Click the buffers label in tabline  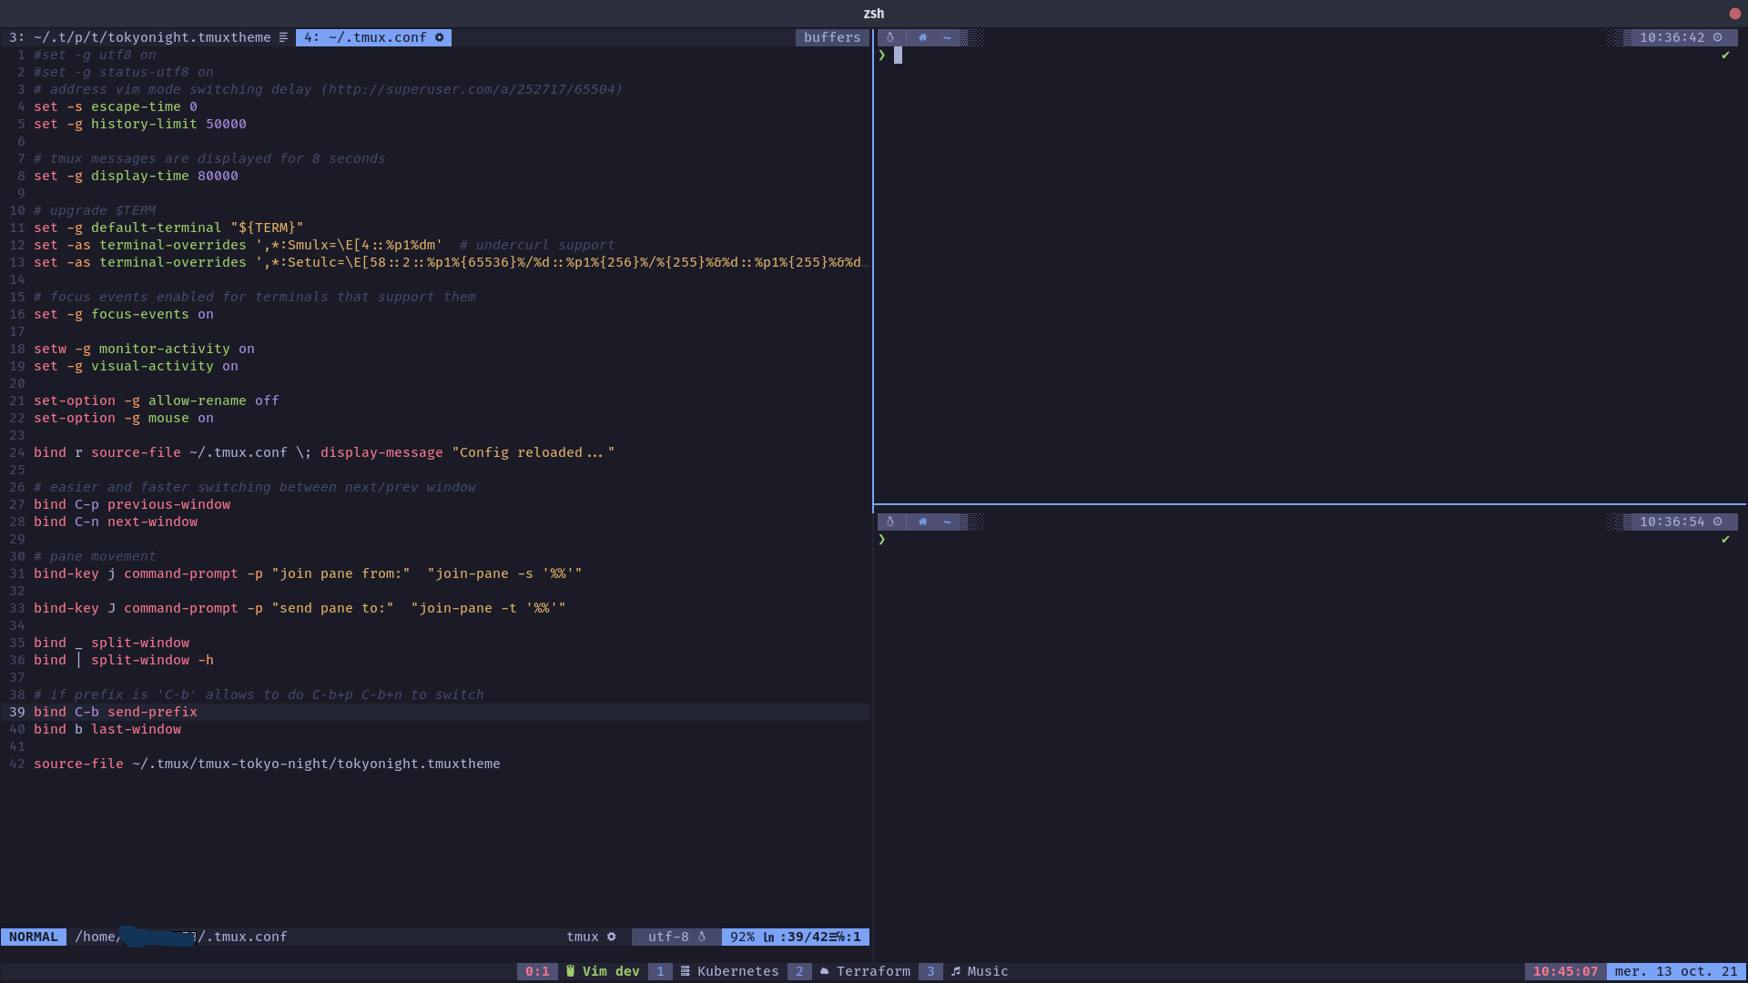pos(831,37)
